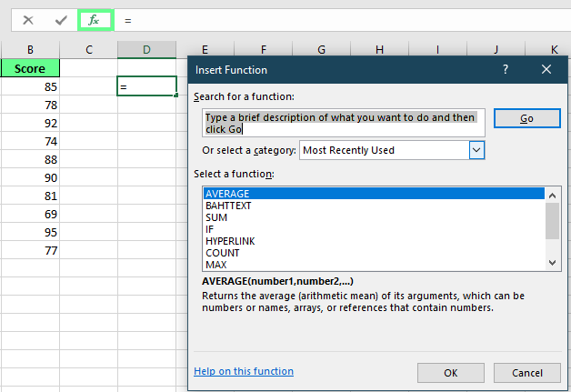Image resolution: width=571 pixels, height=392 pixels.
Task: Choose SUM from the function list
Action: coord(216,217)
